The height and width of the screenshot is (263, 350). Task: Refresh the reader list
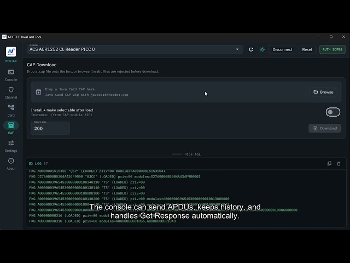251,49
